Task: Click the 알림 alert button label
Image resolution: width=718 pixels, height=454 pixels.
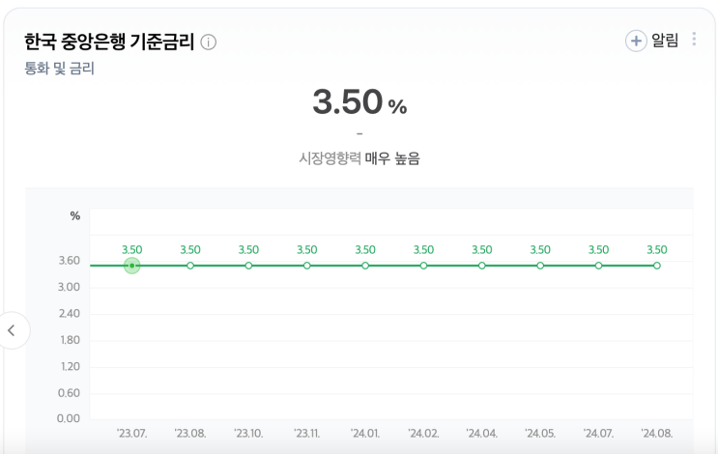Action: 665,41
